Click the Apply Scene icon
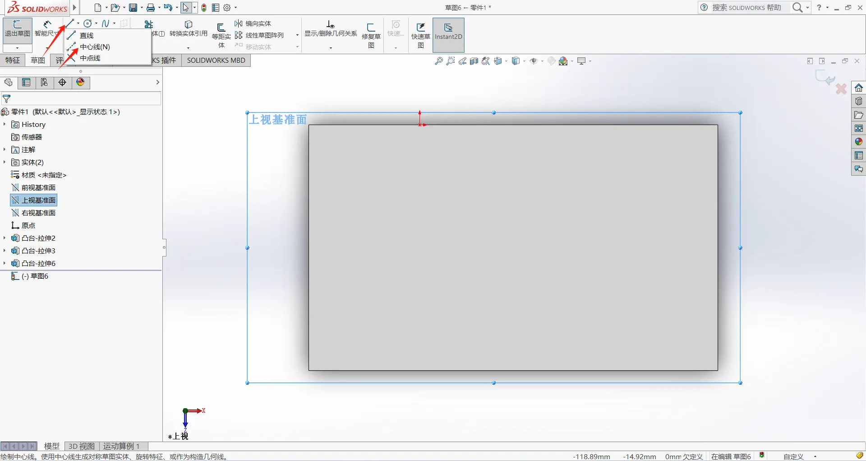Screen dimensions: 866x461 [563, 61]
